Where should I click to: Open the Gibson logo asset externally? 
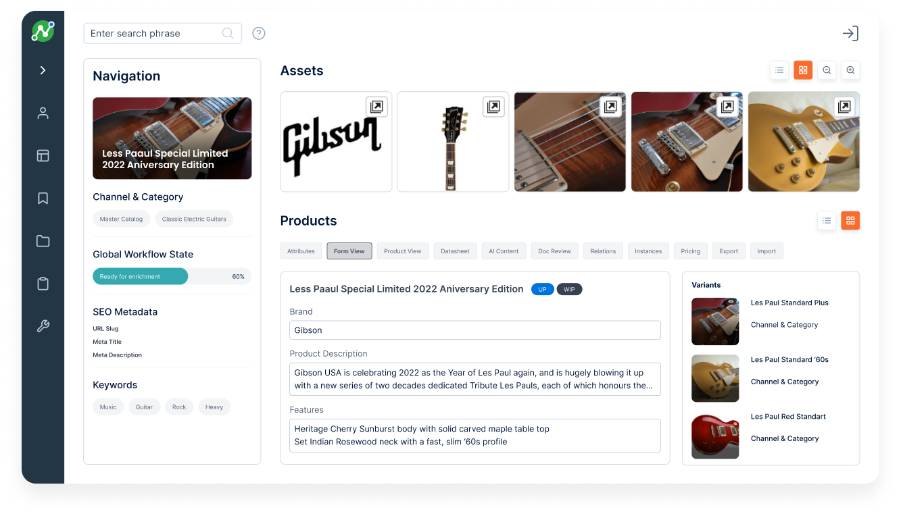376,107
